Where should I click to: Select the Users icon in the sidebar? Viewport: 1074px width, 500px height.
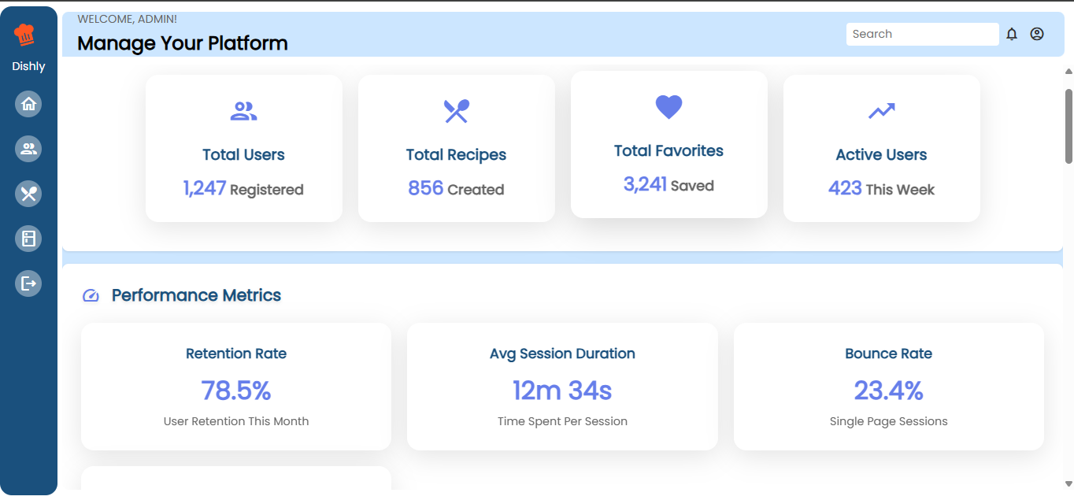tap(28, 149)
